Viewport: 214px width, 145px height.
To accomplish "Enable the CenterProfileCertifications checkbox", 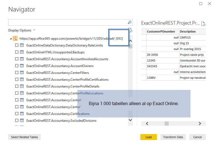I will (x=17, y=80).
